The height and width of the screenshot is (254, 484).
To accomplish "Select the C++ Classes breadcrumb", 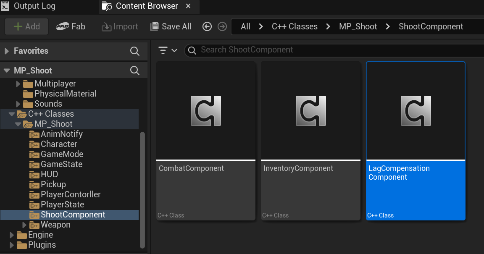I will (x=295, y=26).
